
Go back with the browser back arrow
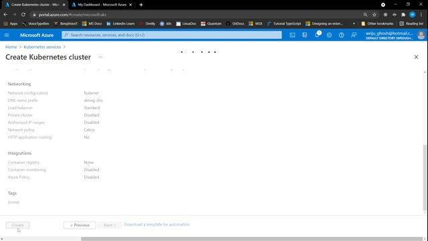coord(5,15)
